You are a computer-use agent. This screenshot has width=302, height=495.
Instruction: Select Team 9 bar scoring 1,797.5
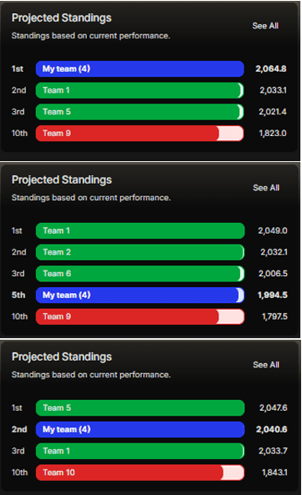point(140,317)
